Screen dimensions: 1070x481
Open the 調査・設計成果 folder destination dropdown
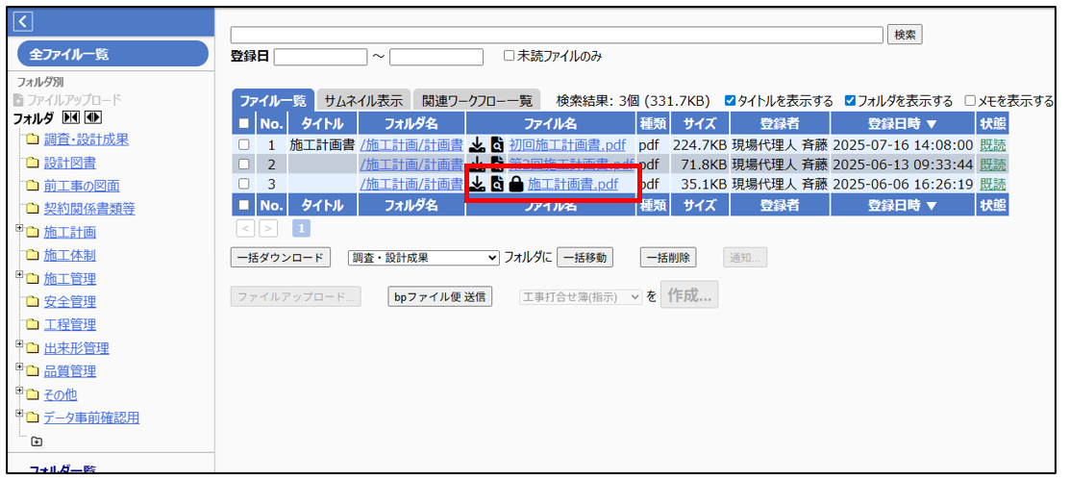coord(424,257)
